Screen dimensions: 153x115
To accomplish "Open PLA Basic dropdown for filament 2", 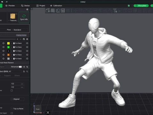I will click(x=18, y=43).
